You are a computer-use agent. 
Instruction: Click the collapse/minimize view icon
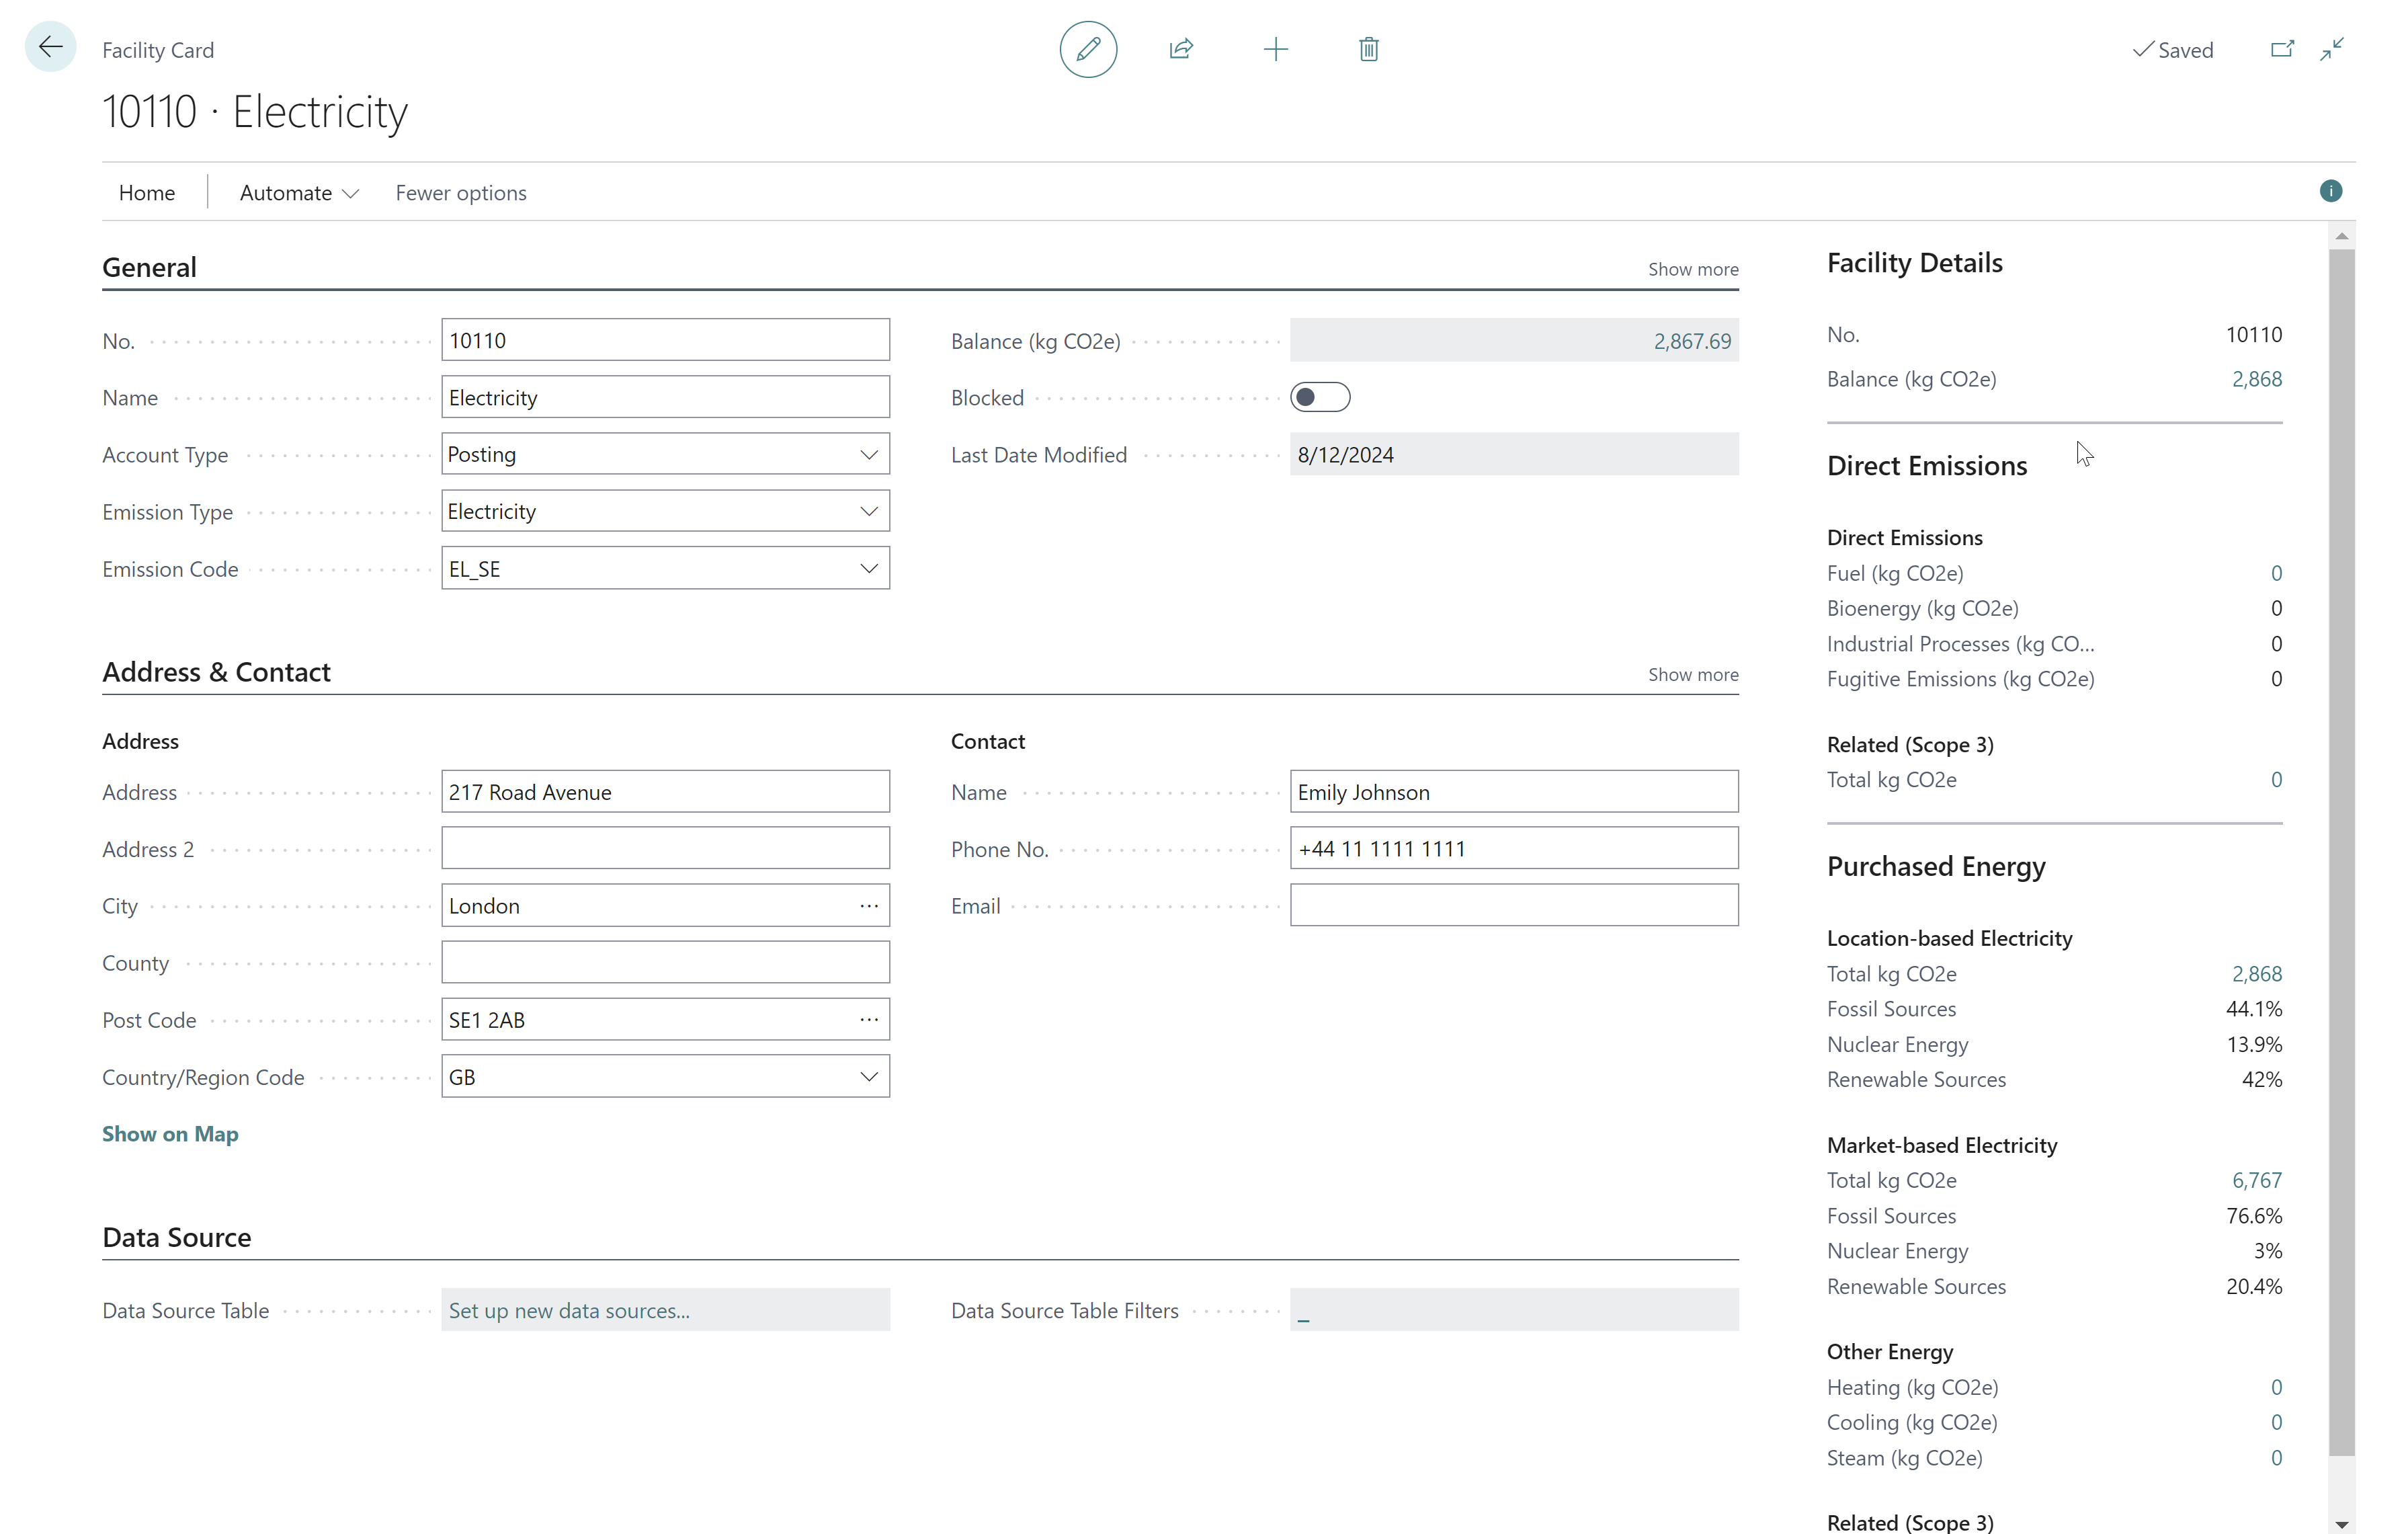[2333, 47]
